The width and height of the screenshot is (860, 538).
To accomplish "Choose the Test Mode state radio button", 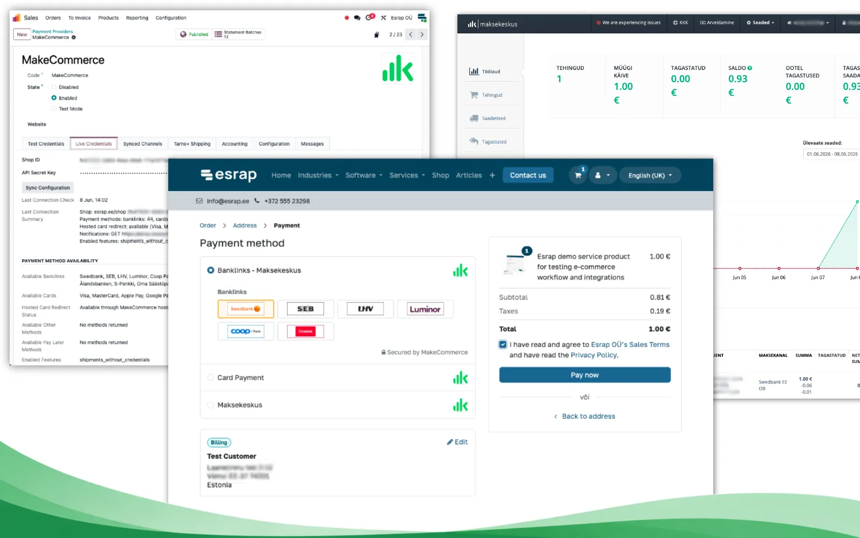I will 54,109.
